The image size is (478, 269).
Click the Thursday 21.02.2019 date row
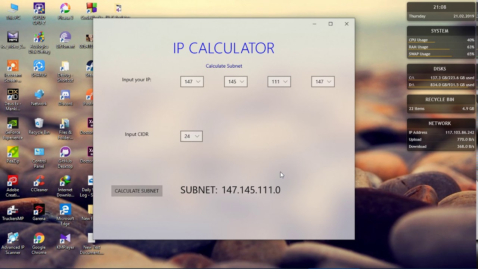click(441, 16)
